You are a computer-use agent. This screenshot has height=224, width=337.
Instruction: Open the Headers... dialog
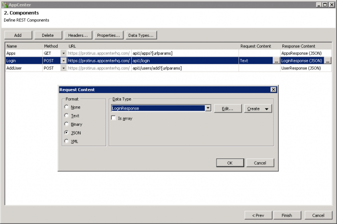(78, 35)
